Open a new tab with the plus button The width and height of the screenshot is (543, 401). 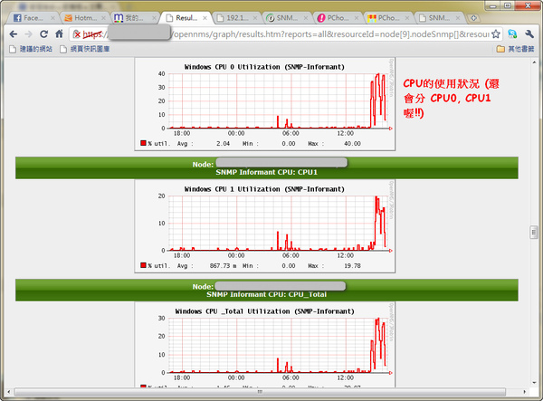[x=473, y=18]
